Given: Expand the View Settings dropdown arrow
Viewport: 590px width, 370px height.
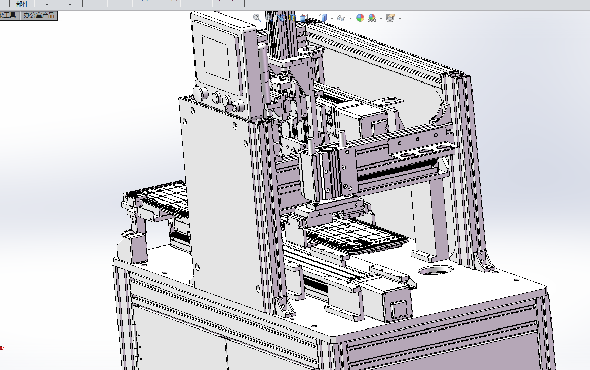Looking at the screenshot, I should (x=400, y=18).
